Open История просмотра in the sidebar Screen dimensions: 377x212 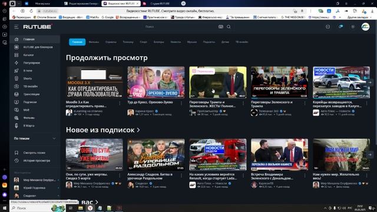[x=35, y=161]
